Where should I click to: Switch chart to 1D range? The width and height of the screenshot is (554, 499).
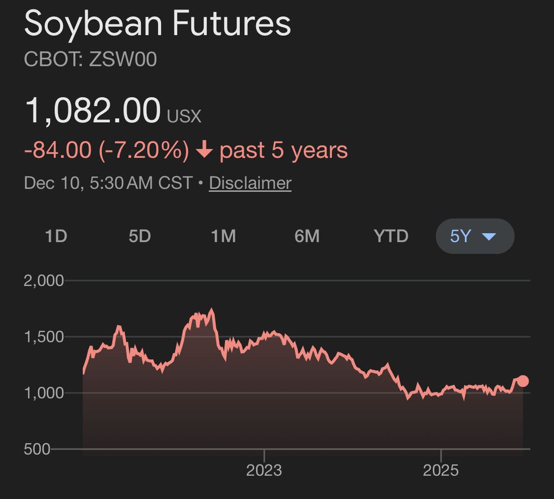56,236
